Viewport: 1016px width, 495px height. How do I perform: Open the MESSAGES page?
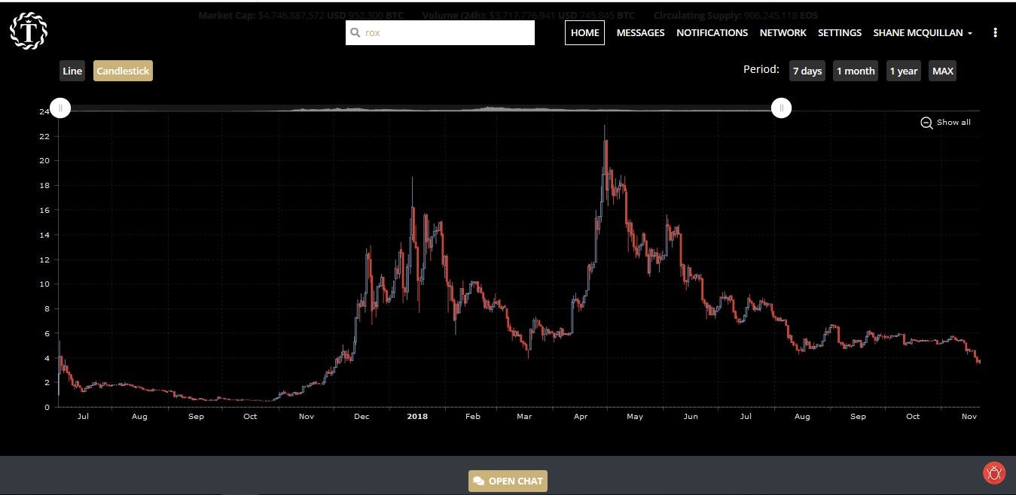point(640,32)
